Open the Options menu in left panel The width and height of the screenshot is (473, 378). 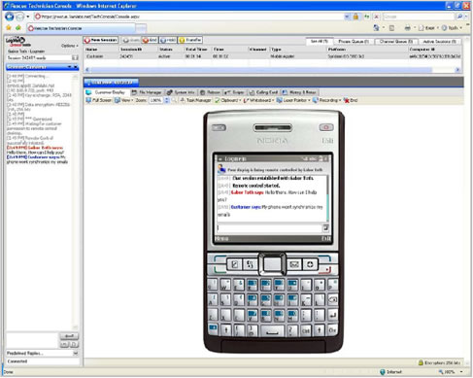click(70, 46)
